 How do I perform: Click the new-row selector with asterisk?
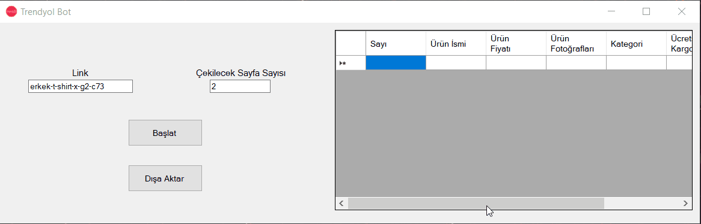(351, 63)
